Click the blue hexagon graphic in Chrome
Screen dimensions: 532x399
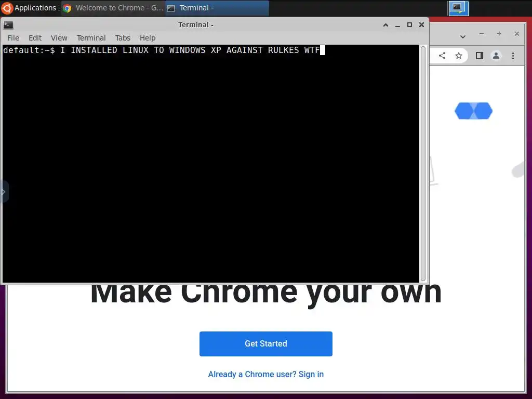click(x=474, y=111)
